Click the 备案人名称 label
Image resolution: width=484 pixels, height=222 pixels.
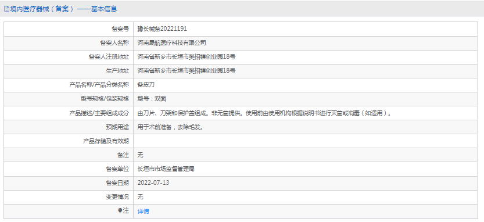click(114, 43)
